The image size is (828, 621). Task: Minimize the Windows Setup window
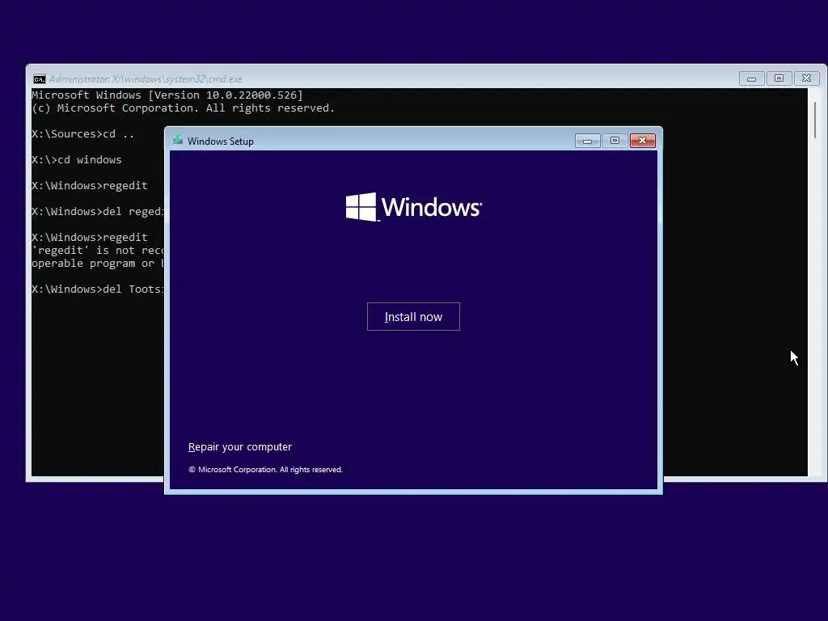tap(587, 141)
